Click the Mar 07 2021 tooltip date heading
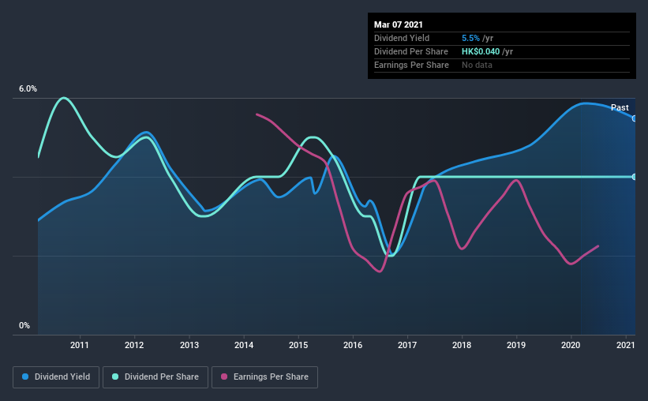Image resolution: width=648 pixels, height=401 pixels. (399, 24)
